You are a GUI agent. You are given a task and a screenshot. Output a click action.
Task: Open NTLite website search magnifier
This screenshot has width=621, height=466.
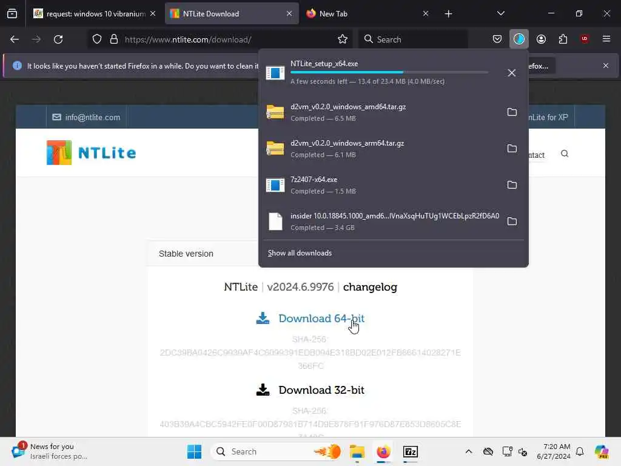click(565, 154)
